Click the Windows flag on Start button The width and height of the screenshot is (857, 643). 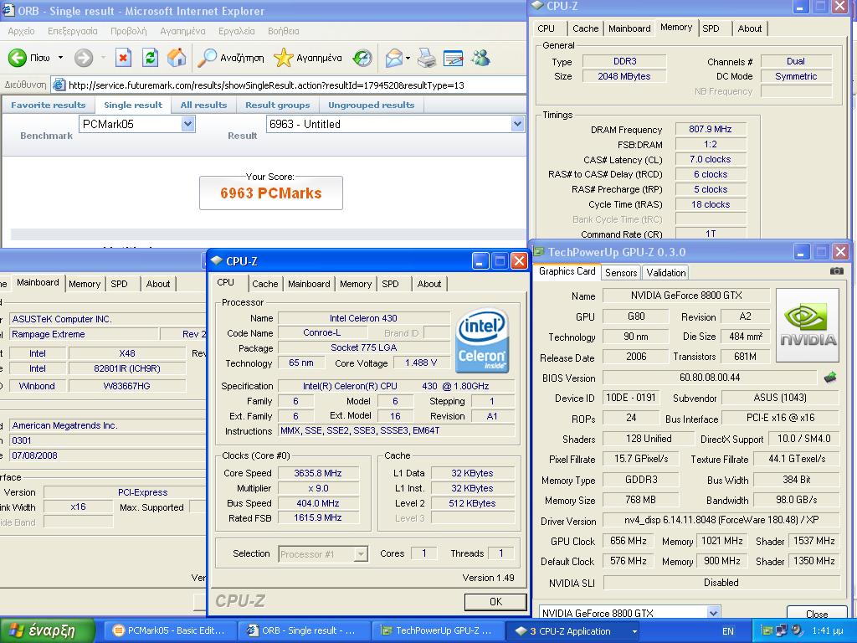tap(17, 630)
